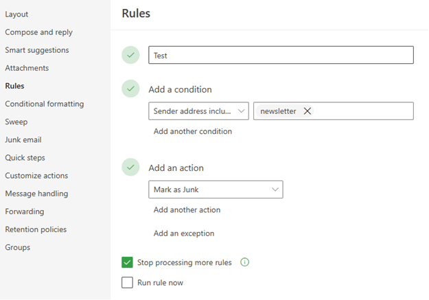Select Smart suggestions in sidebar
429x300 pixels.
tap(37, 50)
